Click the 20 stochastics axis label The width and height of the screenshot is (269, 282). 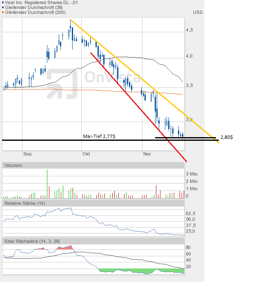pyautogui.click(x=188, y=266)
